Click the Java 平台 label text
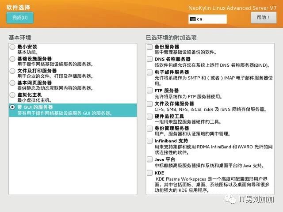The image size is (283, 212). [x=164, y=159]
